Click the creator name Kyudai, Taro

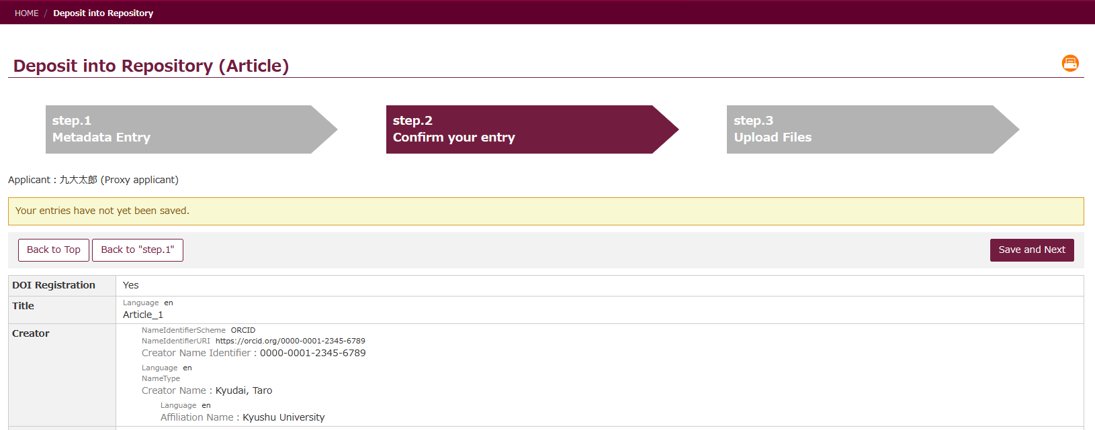click(244, 390)
